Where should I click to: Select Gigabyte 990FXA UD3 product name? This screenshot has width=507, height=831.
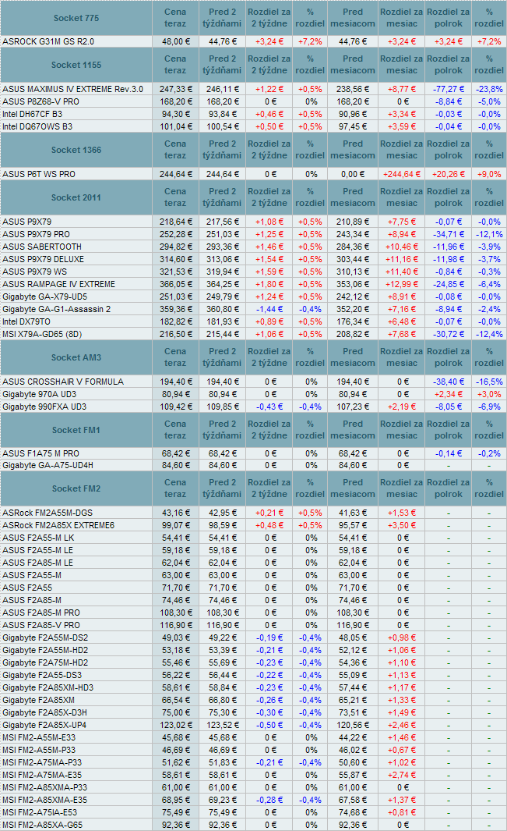click(x=44, y=407)
